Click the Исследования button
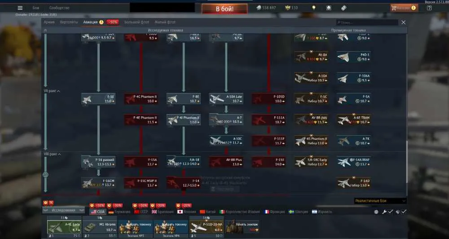Viewport: 449px width, 239px height. [x=64, y=210]
